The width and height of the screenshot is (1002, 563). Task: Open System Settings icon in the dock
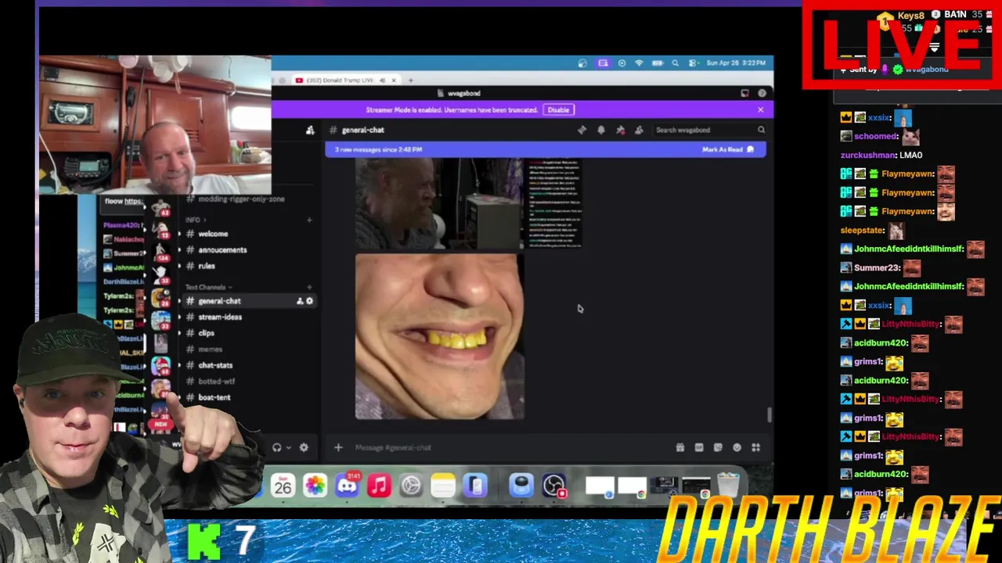click(411, 486)
